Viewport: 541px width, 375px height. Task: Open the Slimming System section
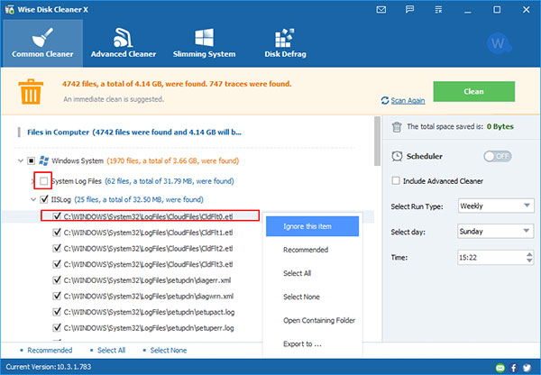tap(205, 42)
